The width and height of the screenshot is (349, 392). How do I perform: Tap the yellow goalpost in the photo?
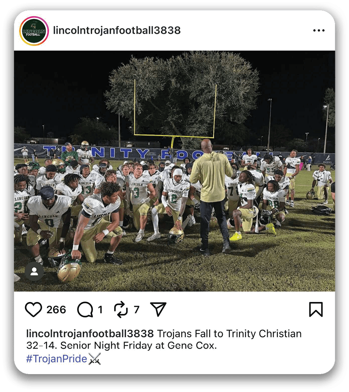click(175, 112)
